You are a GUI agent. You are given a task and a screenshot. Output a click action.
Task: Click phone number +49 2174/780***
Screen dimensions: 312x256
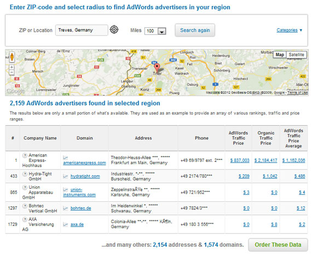click(x=196, y=176)
